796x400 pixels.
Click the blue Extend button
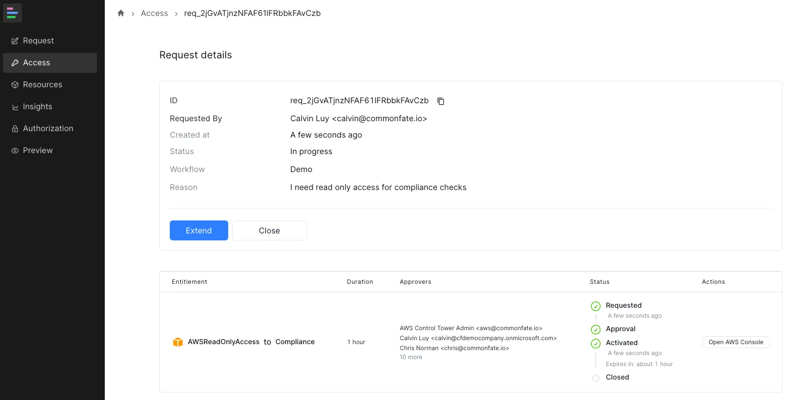pos(199,230)
